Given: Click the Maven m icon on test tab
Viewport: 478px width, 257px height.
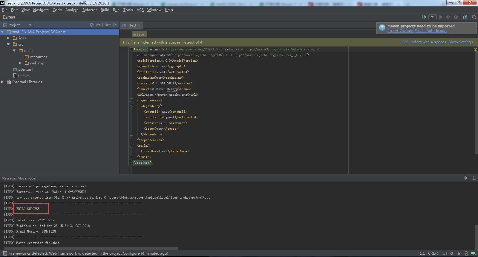Looking at the screenshot, I should (124, 25).
